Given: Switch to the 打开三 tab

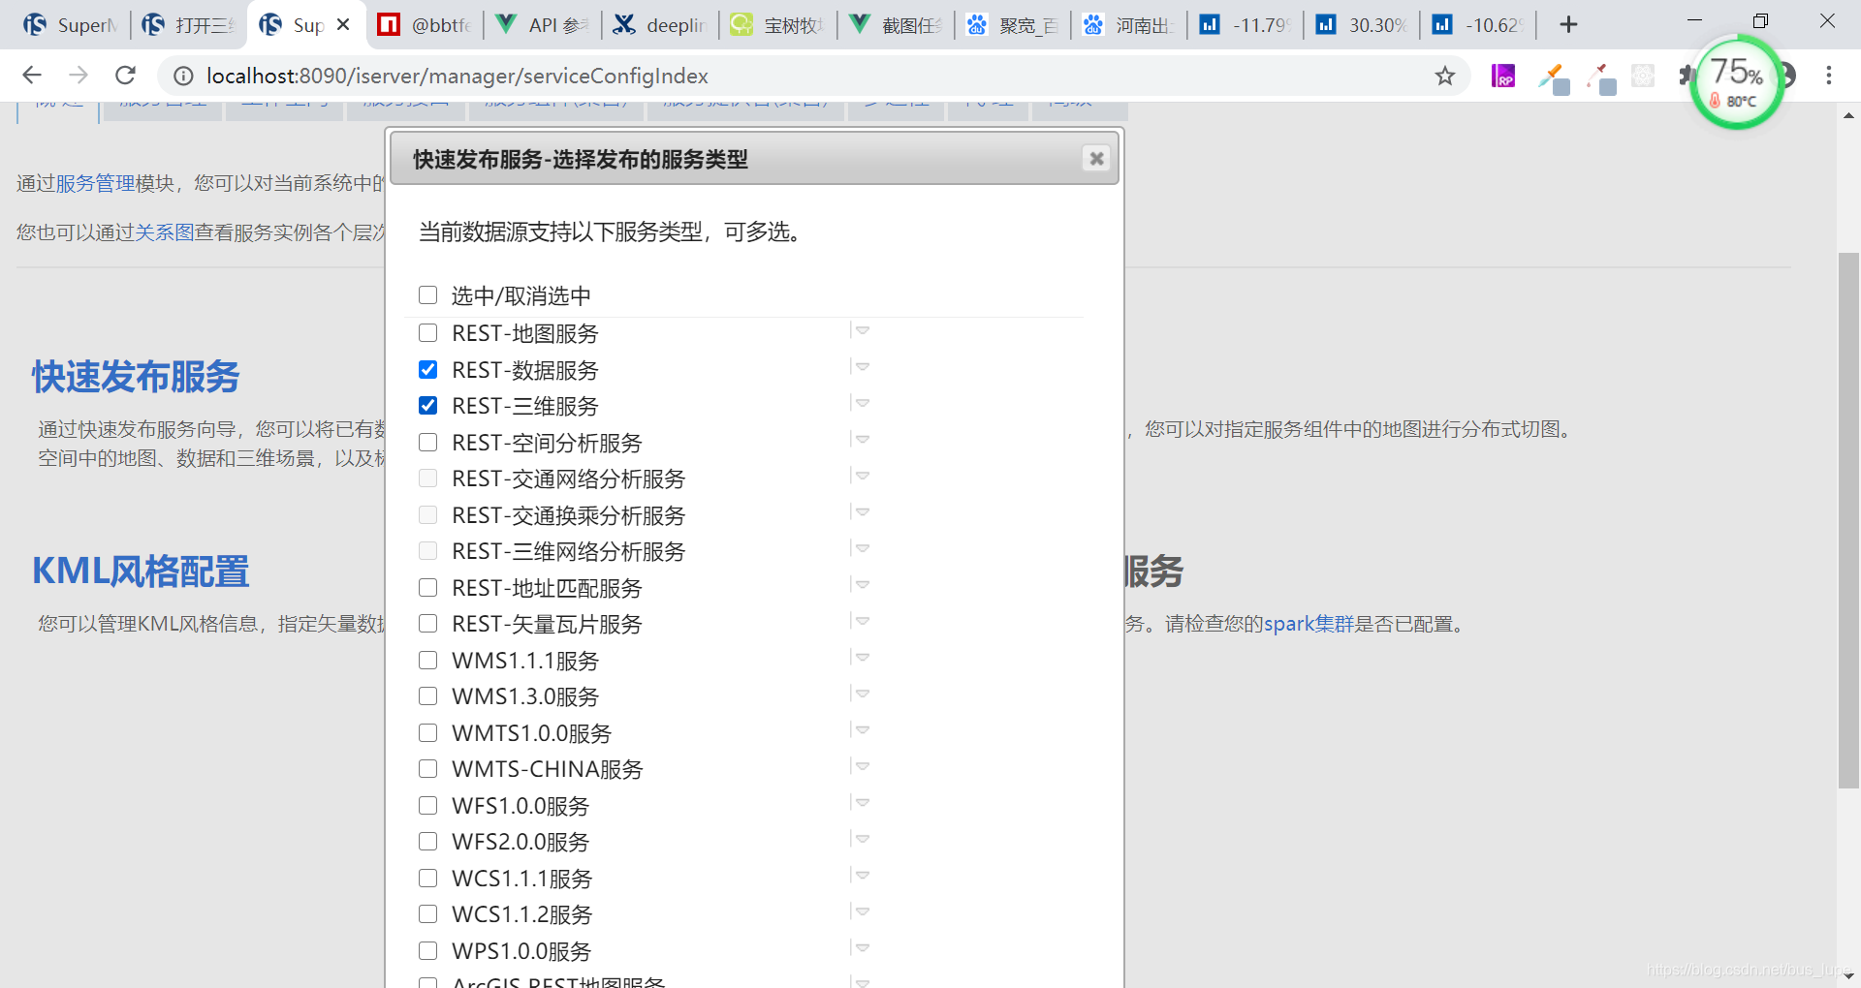Looking at the screenshot, I should coord(188,25).
